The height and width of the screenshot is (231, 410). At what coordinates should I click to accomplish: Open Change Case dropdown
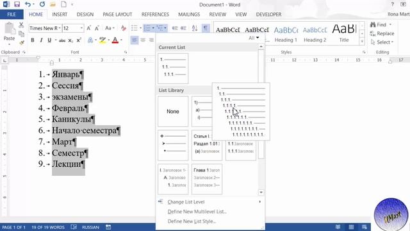(x=110, y=28)
